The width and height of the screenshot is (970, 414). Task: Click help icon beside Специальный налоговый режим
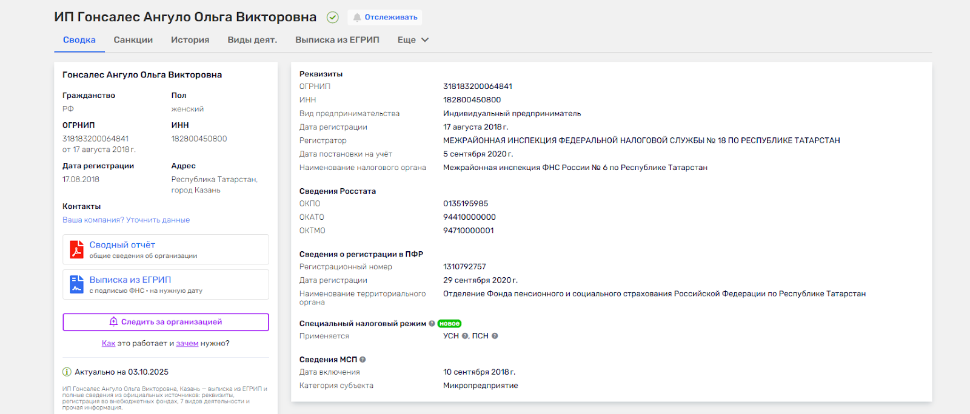point(432,324)
